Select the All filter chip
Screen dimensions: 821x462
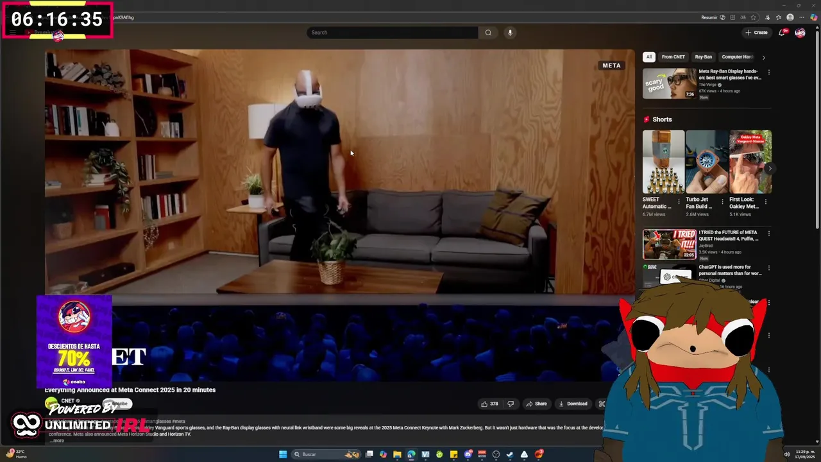648,57
